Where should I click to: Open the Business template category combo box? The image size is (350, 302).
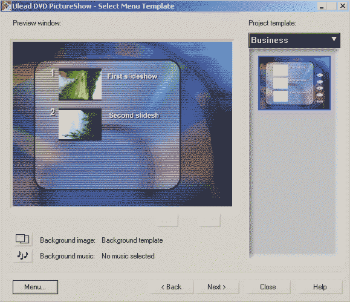(294, 40)
